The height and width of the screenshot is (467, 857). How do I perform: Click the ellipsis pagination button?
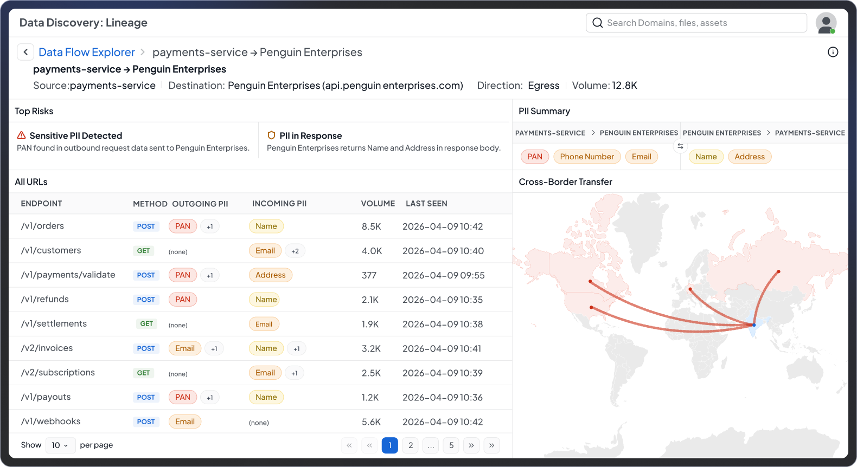(431, 445)
